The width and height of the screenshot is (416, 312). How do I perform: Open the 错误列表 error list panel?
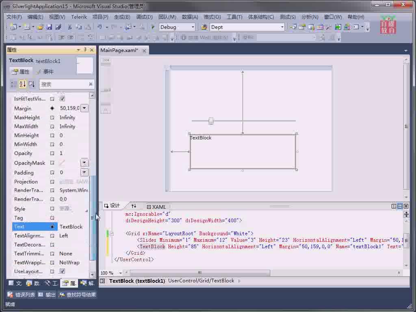pyautogui.click(x=21, y=295)
